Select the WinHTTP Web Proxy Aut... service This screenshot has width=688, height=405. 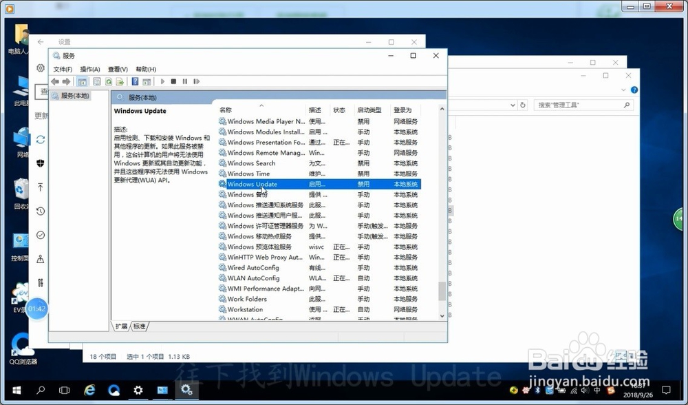(x=319, y=258)
